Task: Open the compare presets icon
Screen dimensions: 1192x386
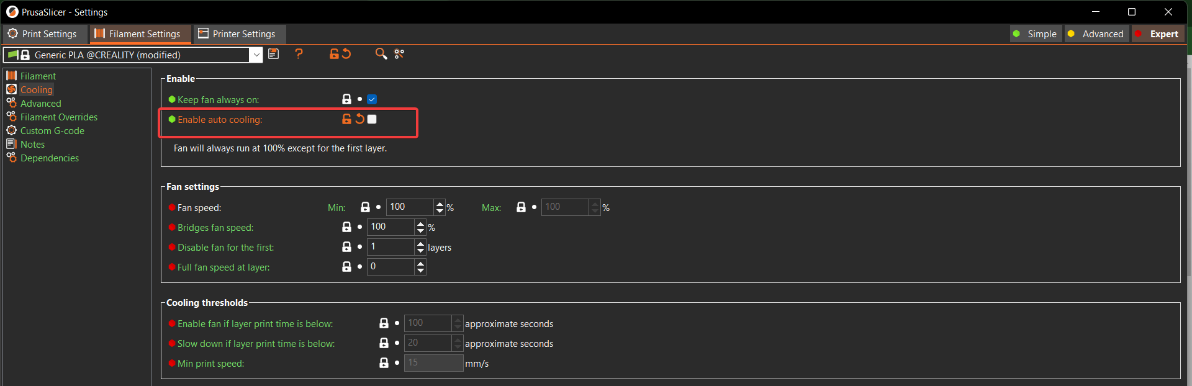Action: coord(399,54)
